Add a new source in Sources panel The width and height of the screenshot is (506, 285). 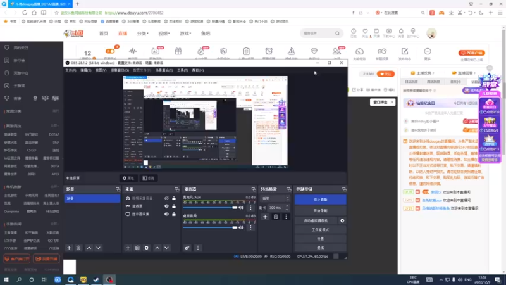[128, 248]
